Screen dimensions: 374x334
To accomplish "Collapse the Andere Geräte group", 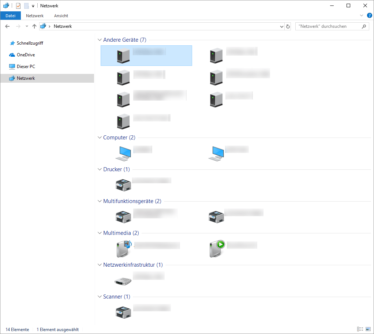I will 100,40.
